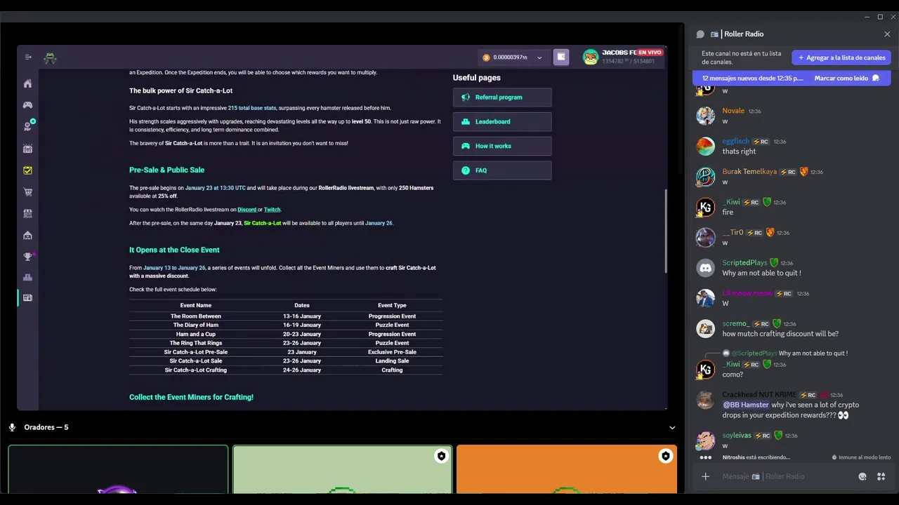The image size is (899, 505).
Task: Click username eggfisch in chat
Action: 736,141
